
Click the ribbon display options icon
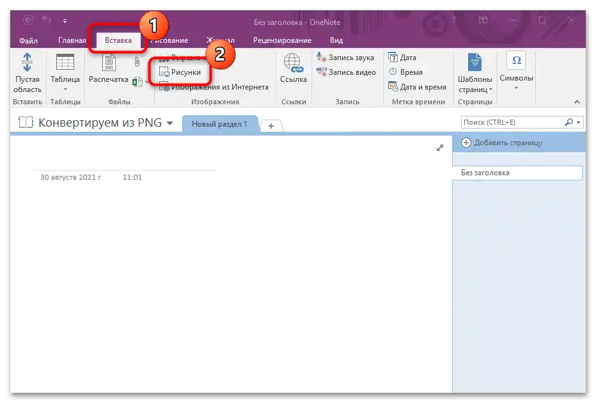[483, 20]
